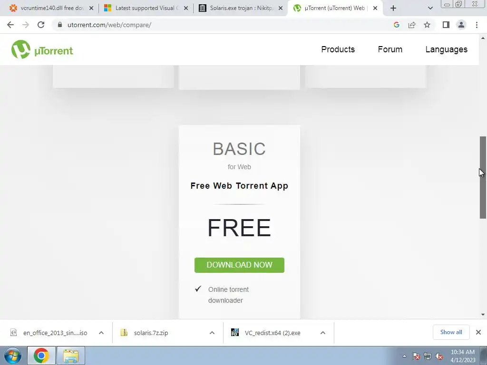
Task: Bookmark this page with star icon
Action: point(427,25)
